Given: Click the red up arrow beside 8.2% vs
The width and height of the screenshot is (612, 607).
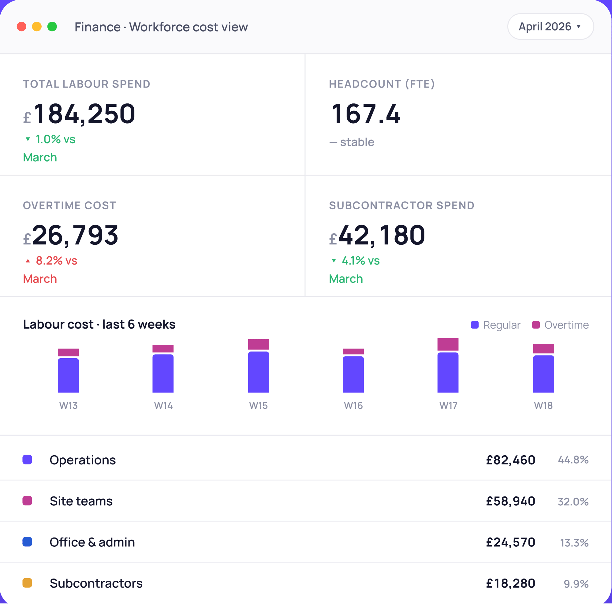Looking at the screenshot, I should (x=28, y=261).
